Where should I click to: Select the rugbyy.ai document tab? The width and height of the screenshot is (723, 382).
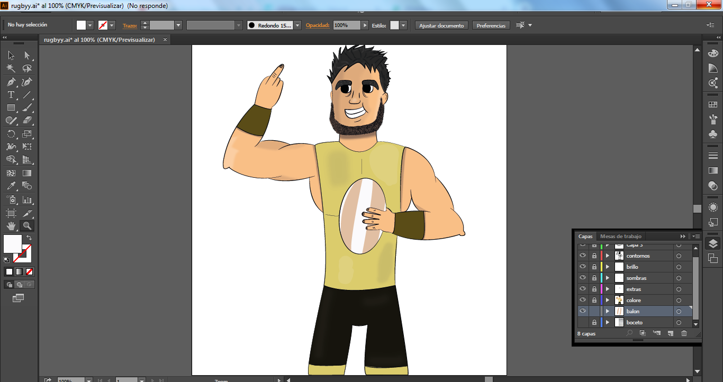tap(100, 40)
